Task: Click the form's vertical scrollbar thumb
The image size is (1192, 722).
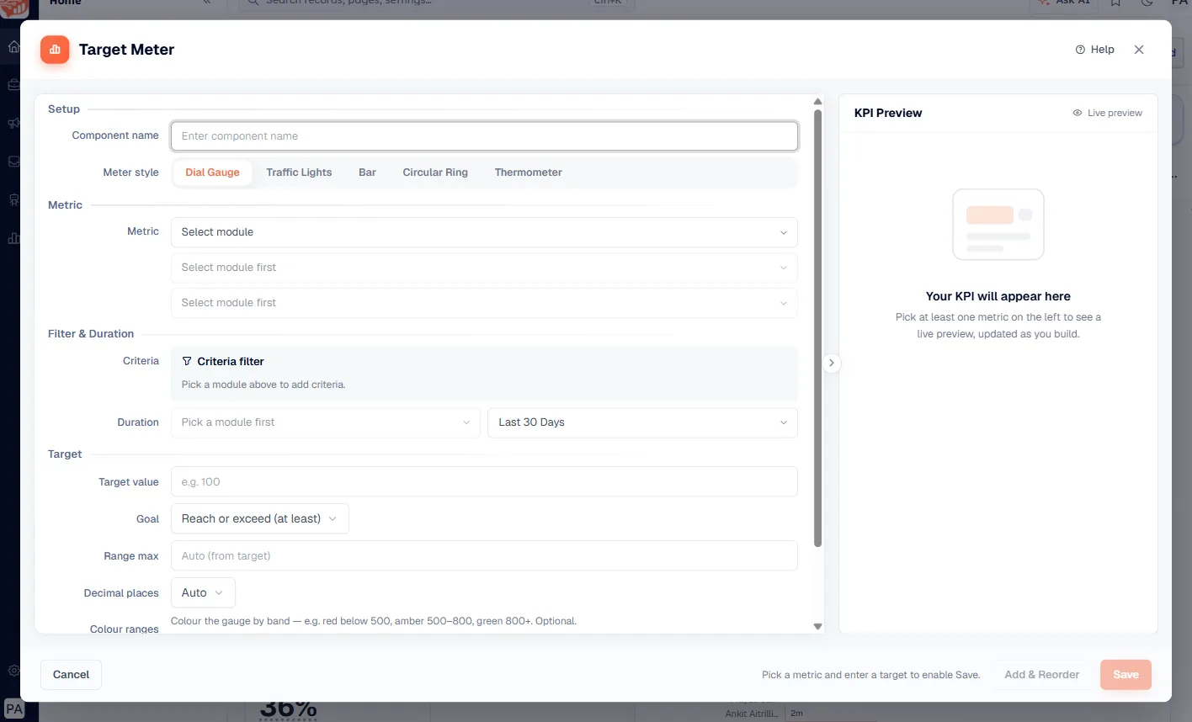Action: [x=817, y=328]
